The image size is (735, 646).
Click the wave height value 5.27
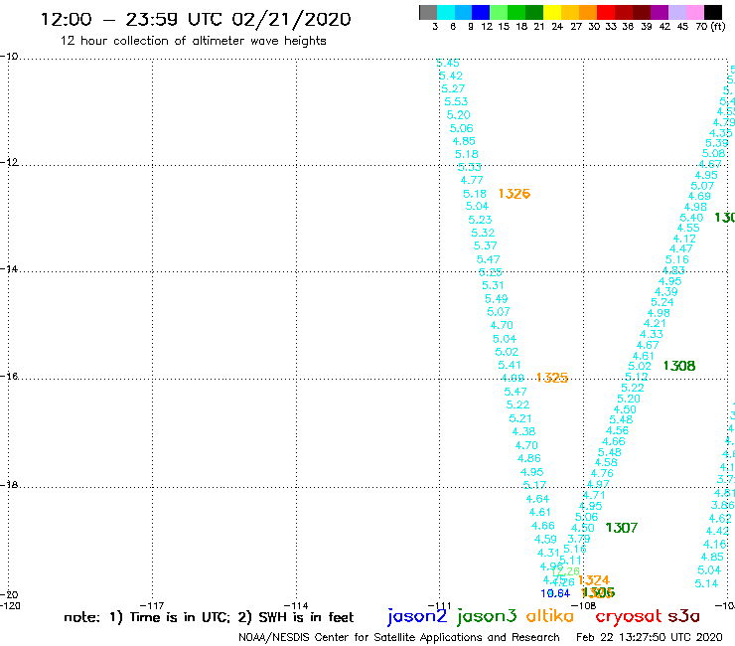pyautogui.click(x=453, y=88)
